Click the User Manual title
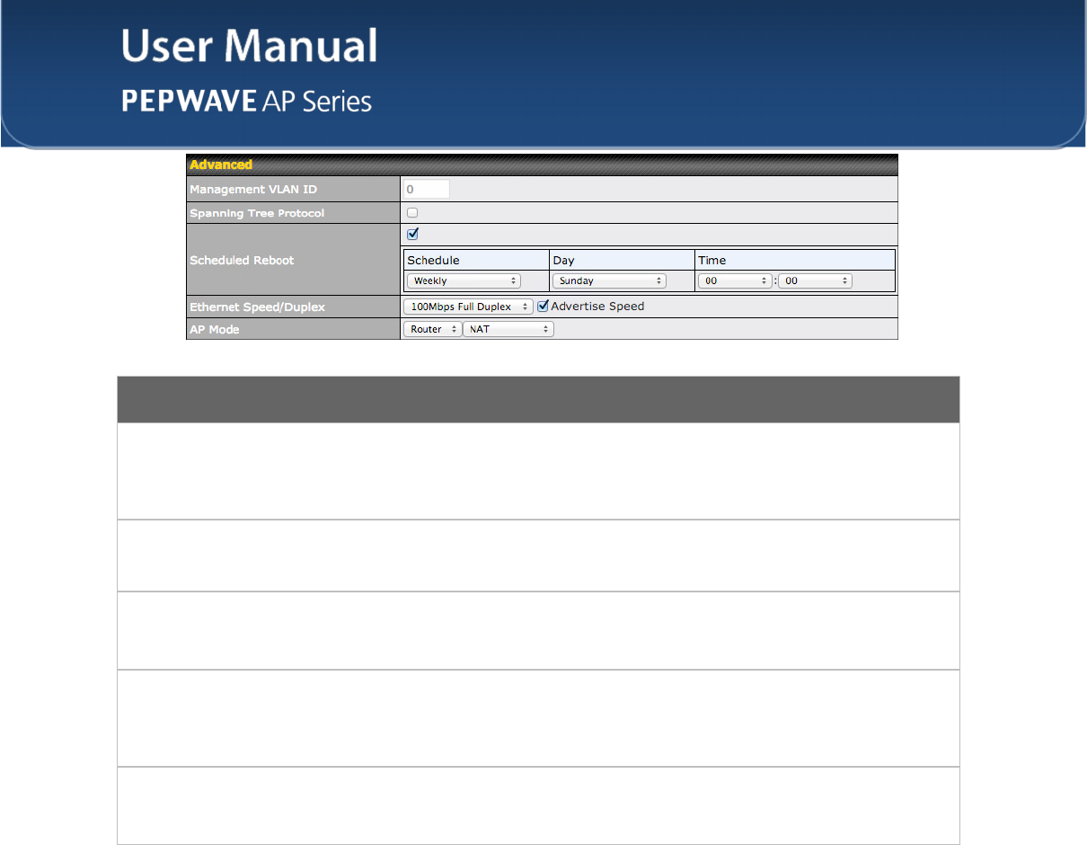This screenshot has height=845, width=1087. click(x=250, y=47)
